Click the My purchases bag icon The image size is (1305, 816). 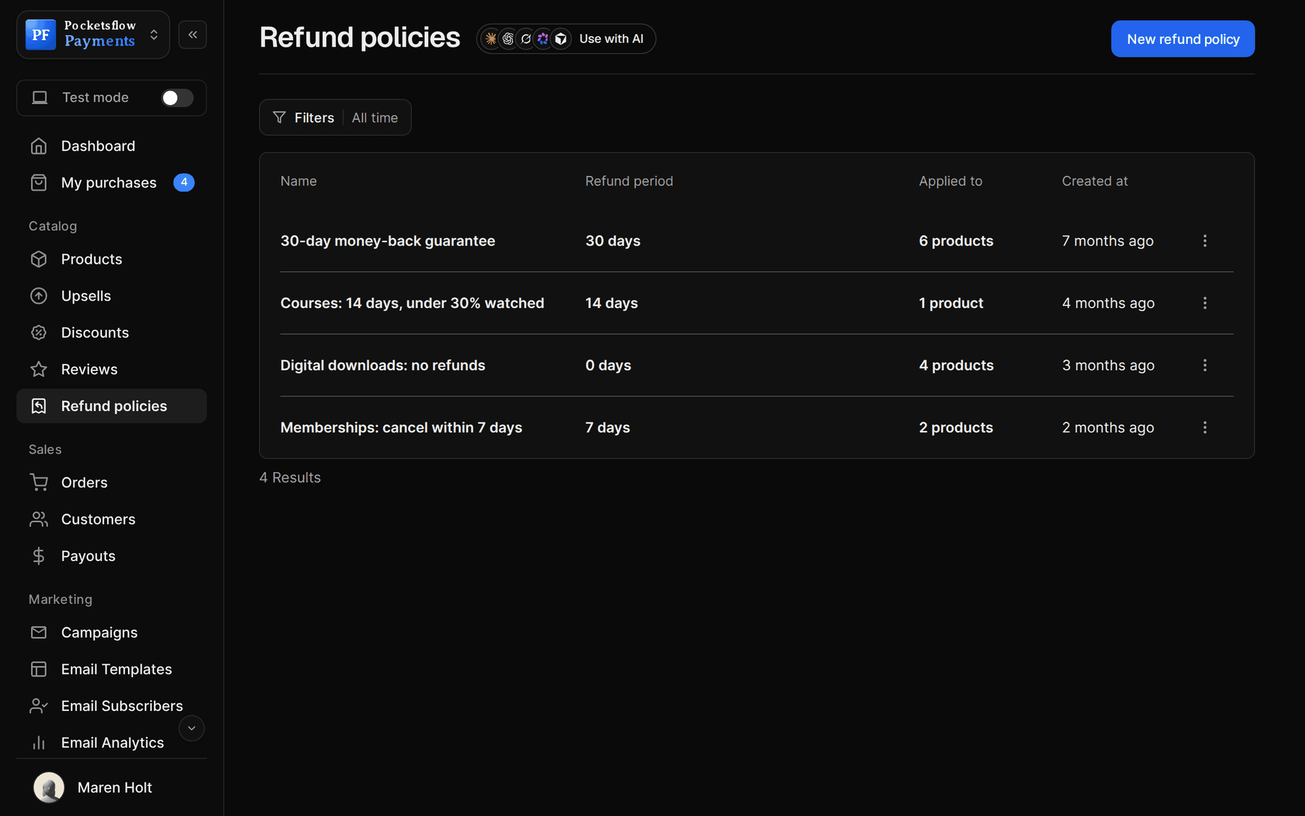point(39,183)
